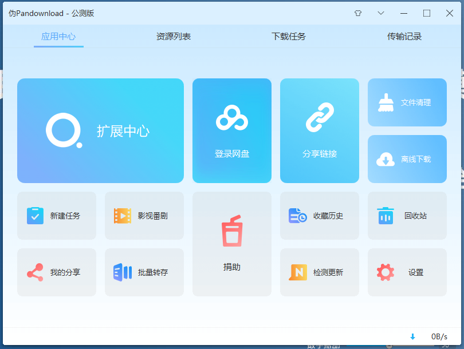Start 批量转存 batch transfer

(x=144, y=272)
